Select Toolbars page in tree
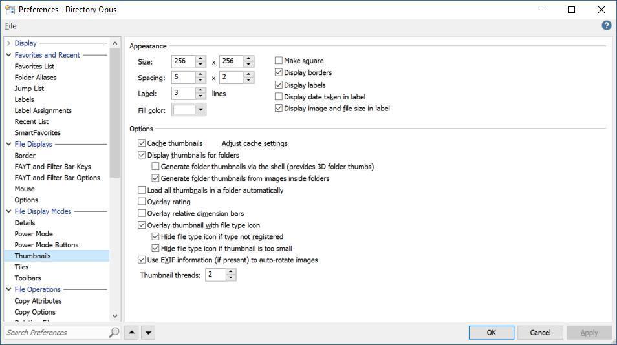The width and height of the screenshot is (617, 345). pos(28,278)
